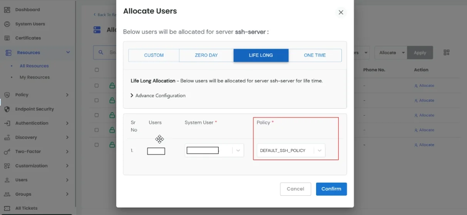Click the Customization grid icon

(x=7, y=166)
